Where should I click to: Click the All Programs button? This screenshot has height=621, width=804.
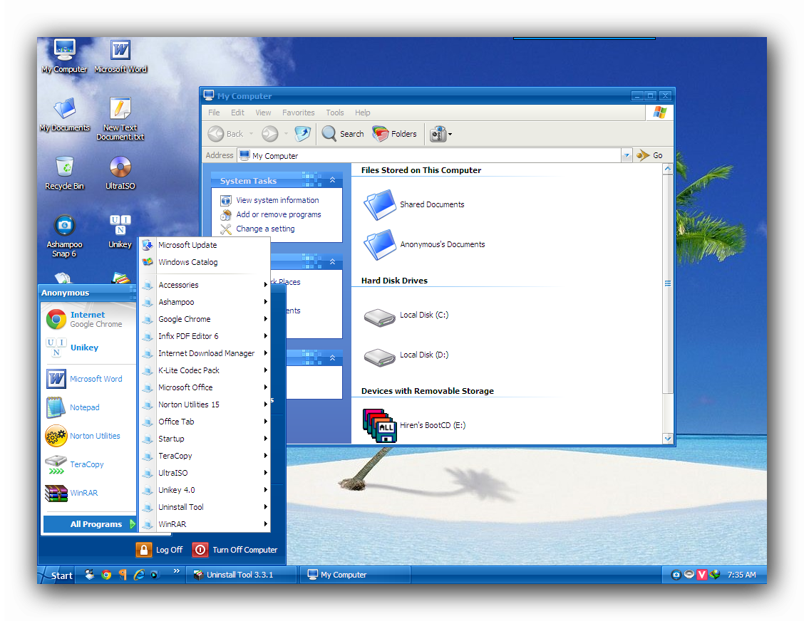(90, 524)
